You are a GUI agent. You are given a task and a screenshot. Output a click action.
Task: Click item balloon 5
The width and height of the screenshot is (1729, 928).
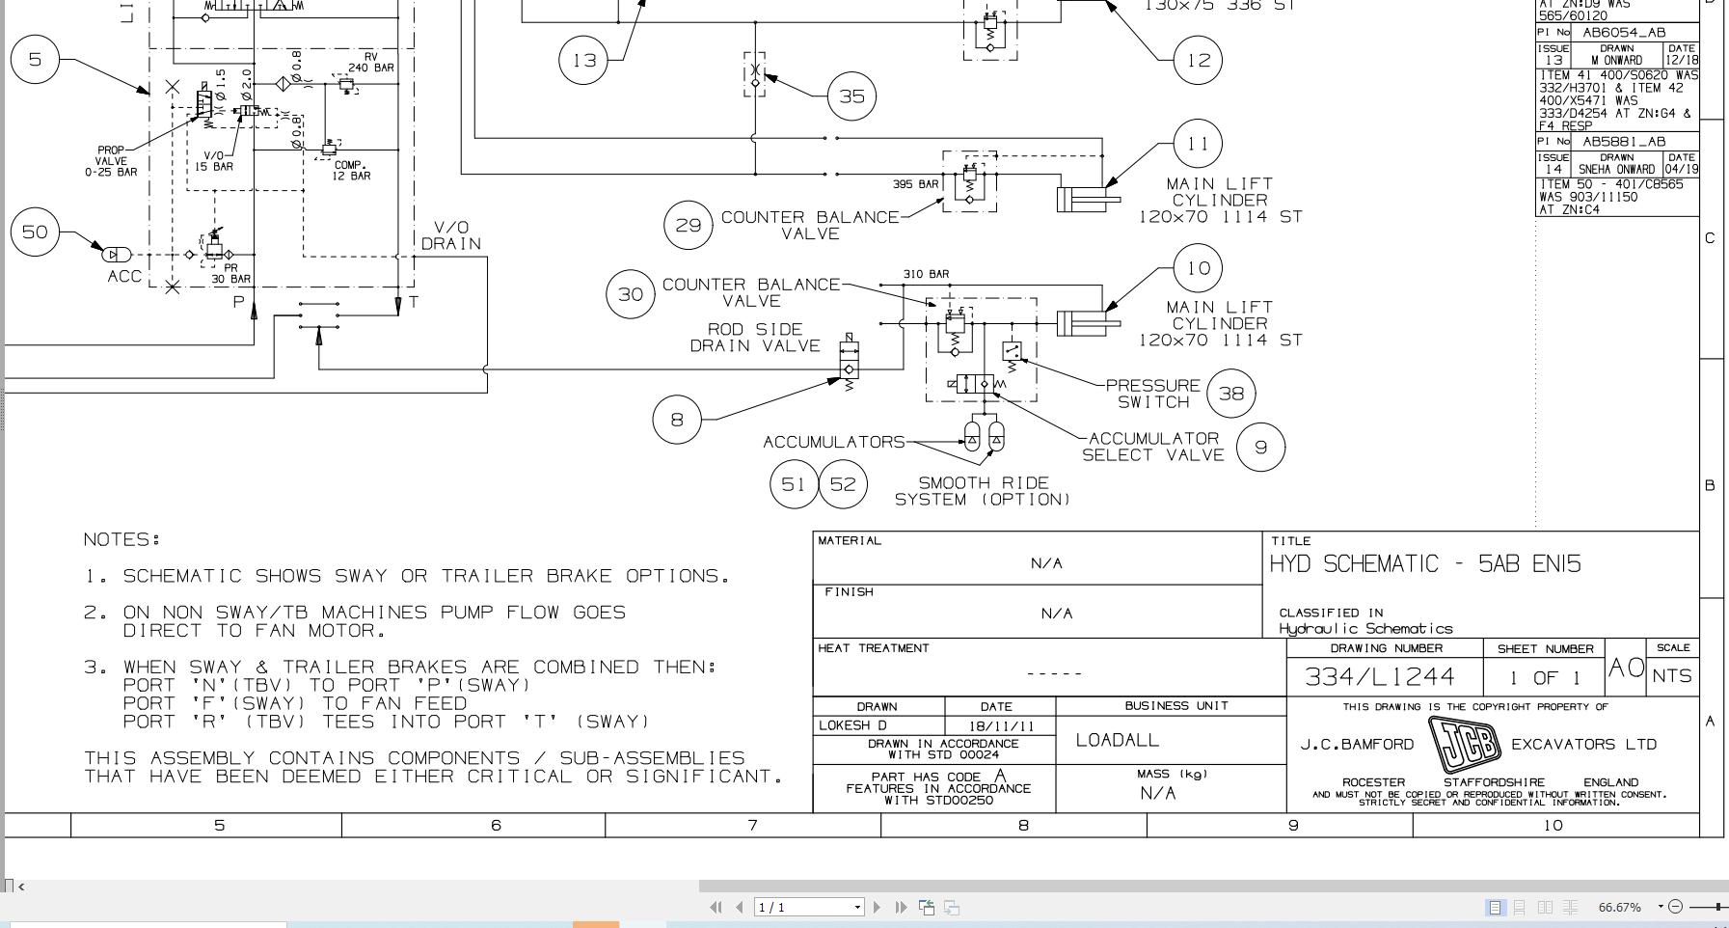point(35,59)
